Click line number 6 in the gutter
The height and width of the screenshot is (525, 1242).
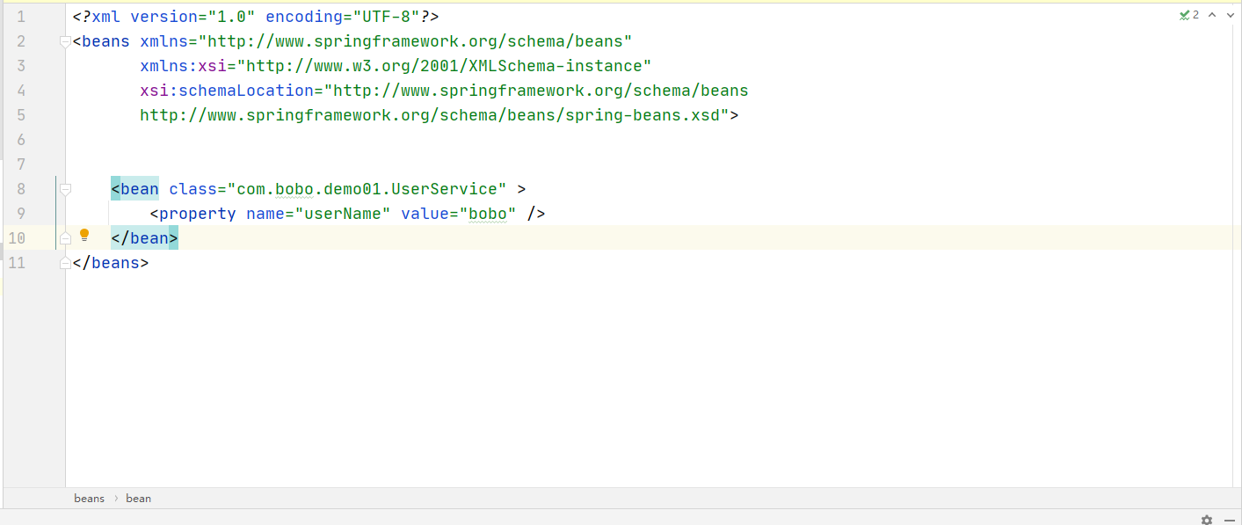[21, 140]
